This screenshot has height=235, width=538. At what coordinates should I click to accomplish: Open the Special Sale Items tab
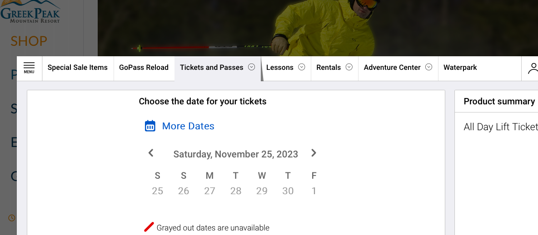(x=78, y=68)
